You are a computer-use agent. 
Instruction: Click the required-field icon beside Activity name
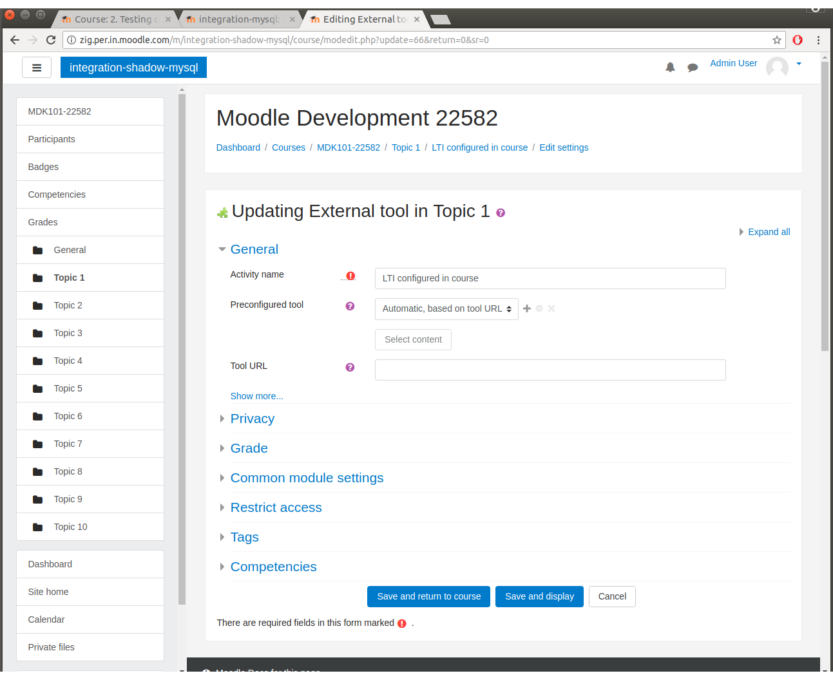coord(350,276)
